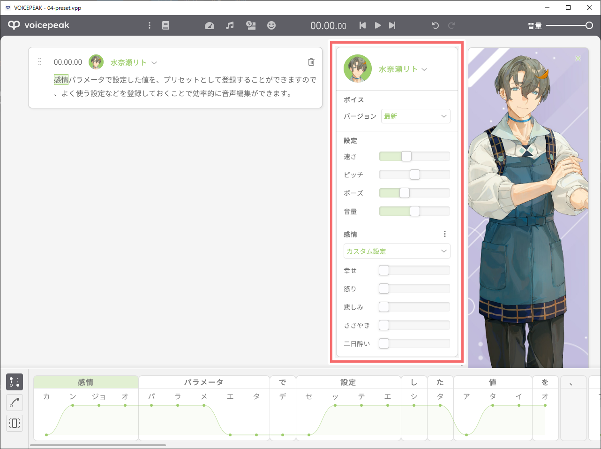Adjust the 怒り emotion slider
Viewport: 601px width, 449px height.
click(x=414, y=289)
